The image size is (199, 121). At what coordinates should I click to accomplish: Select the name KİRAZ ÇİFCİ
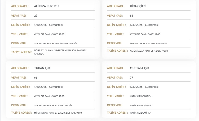click(x=138, y=6)
